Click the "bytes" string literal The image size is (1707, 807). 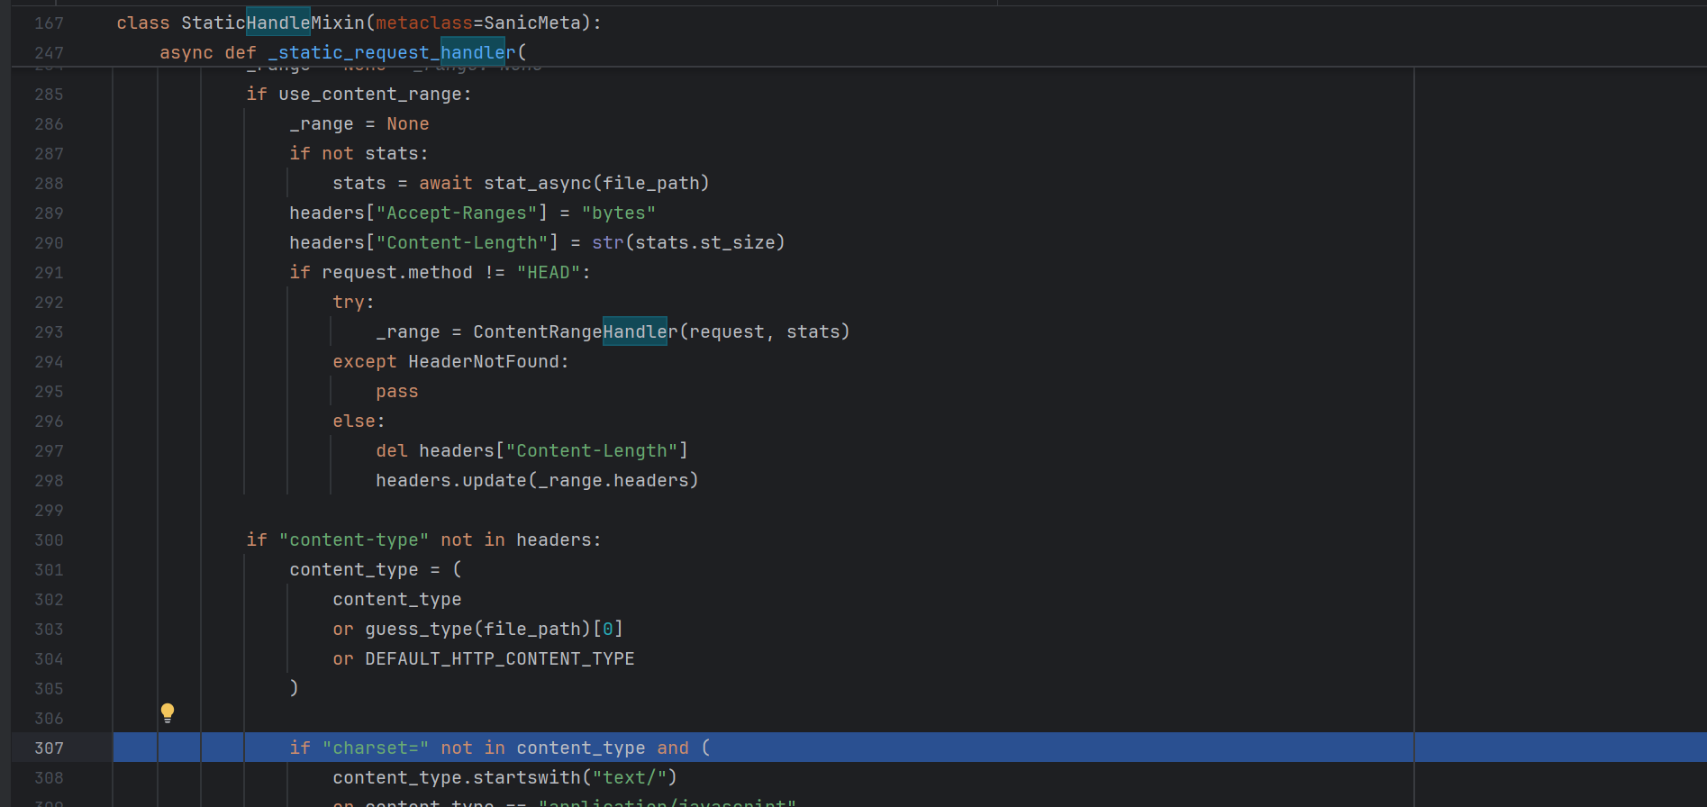(618, 213)
